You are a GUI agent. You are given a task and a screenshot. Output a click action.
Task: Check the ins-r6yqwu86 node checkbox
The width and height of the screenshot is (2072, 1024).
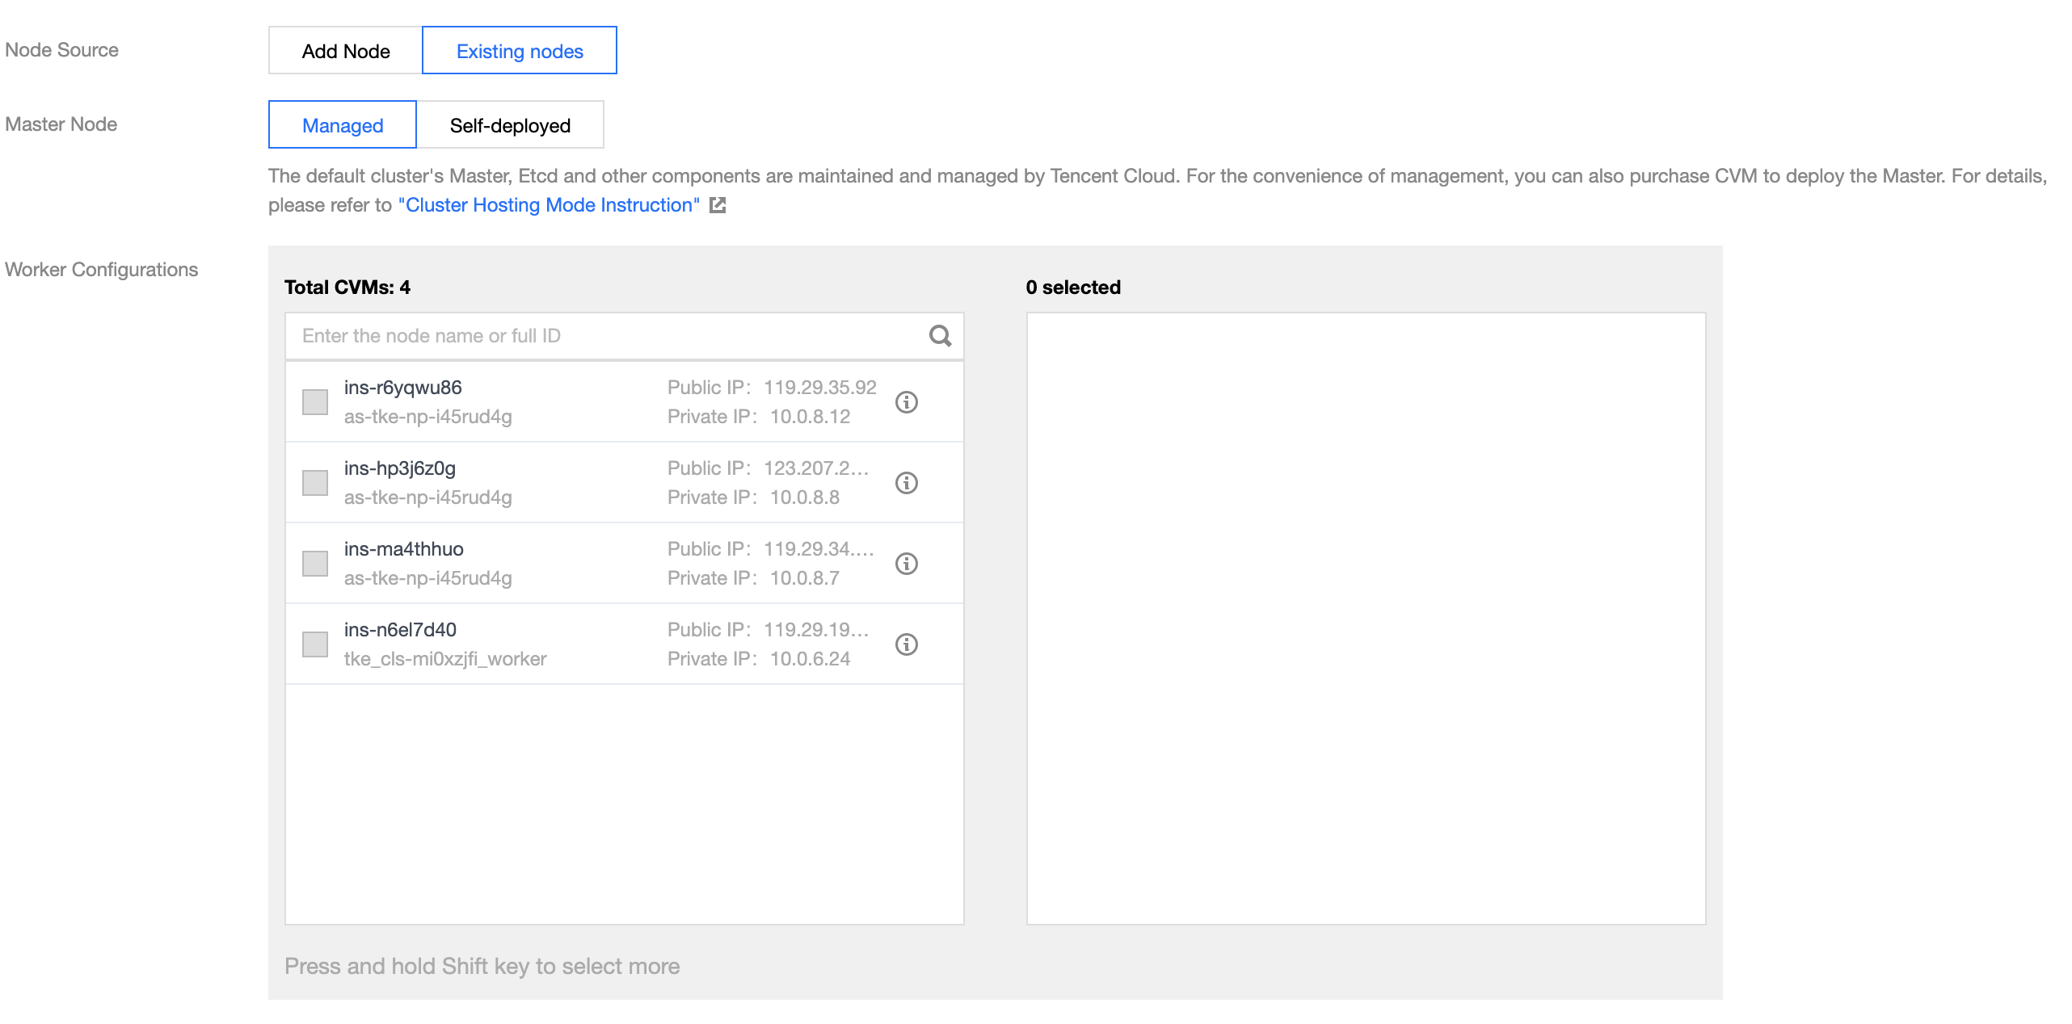[314, 402]
